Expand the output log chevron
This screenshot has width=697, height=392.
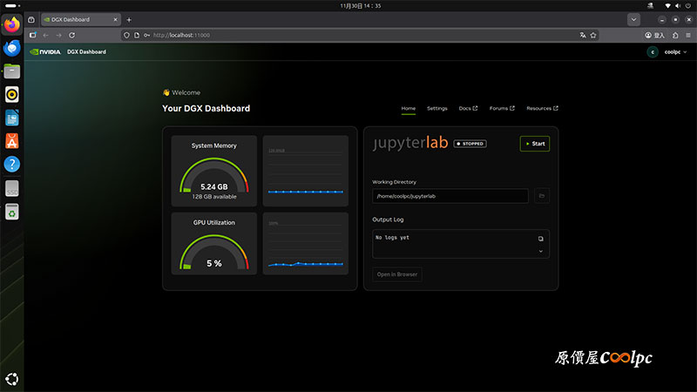pos(540,251)
